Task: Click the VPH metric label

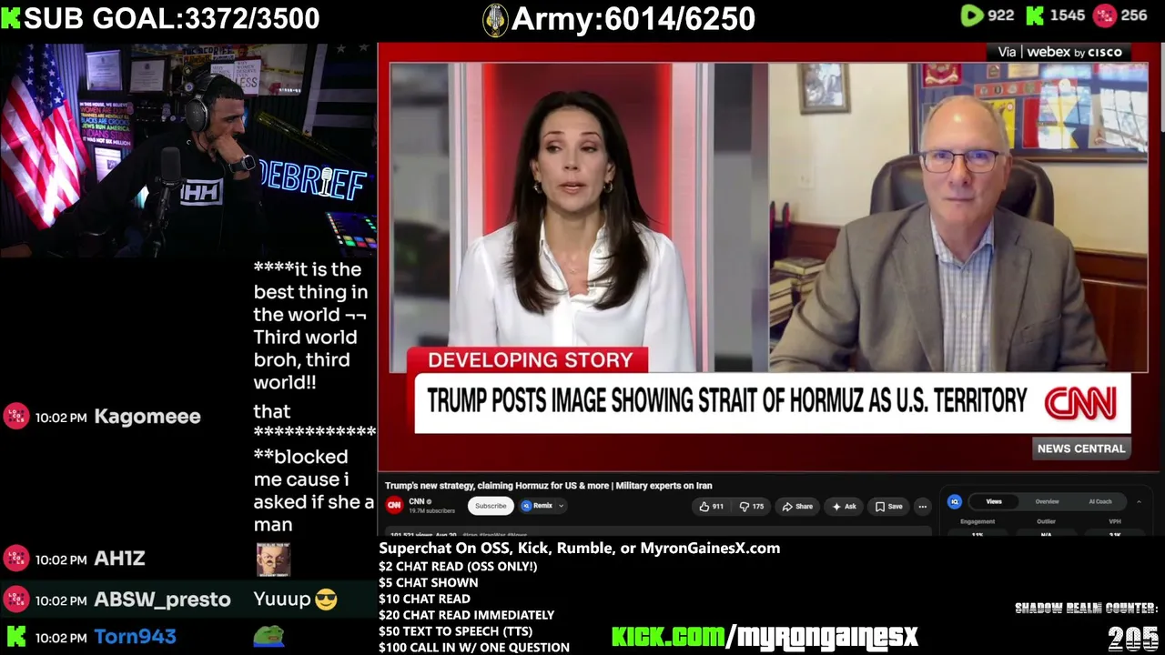Action: (x=1114, y=522)
